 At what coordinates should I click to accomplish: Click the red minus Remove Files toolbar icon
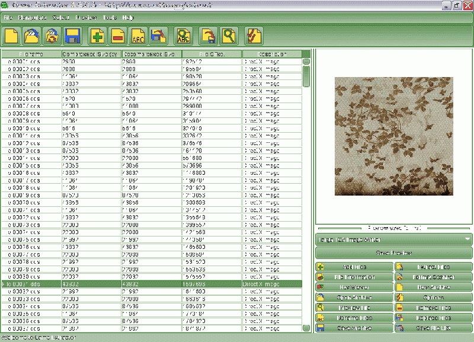(118, 36)
